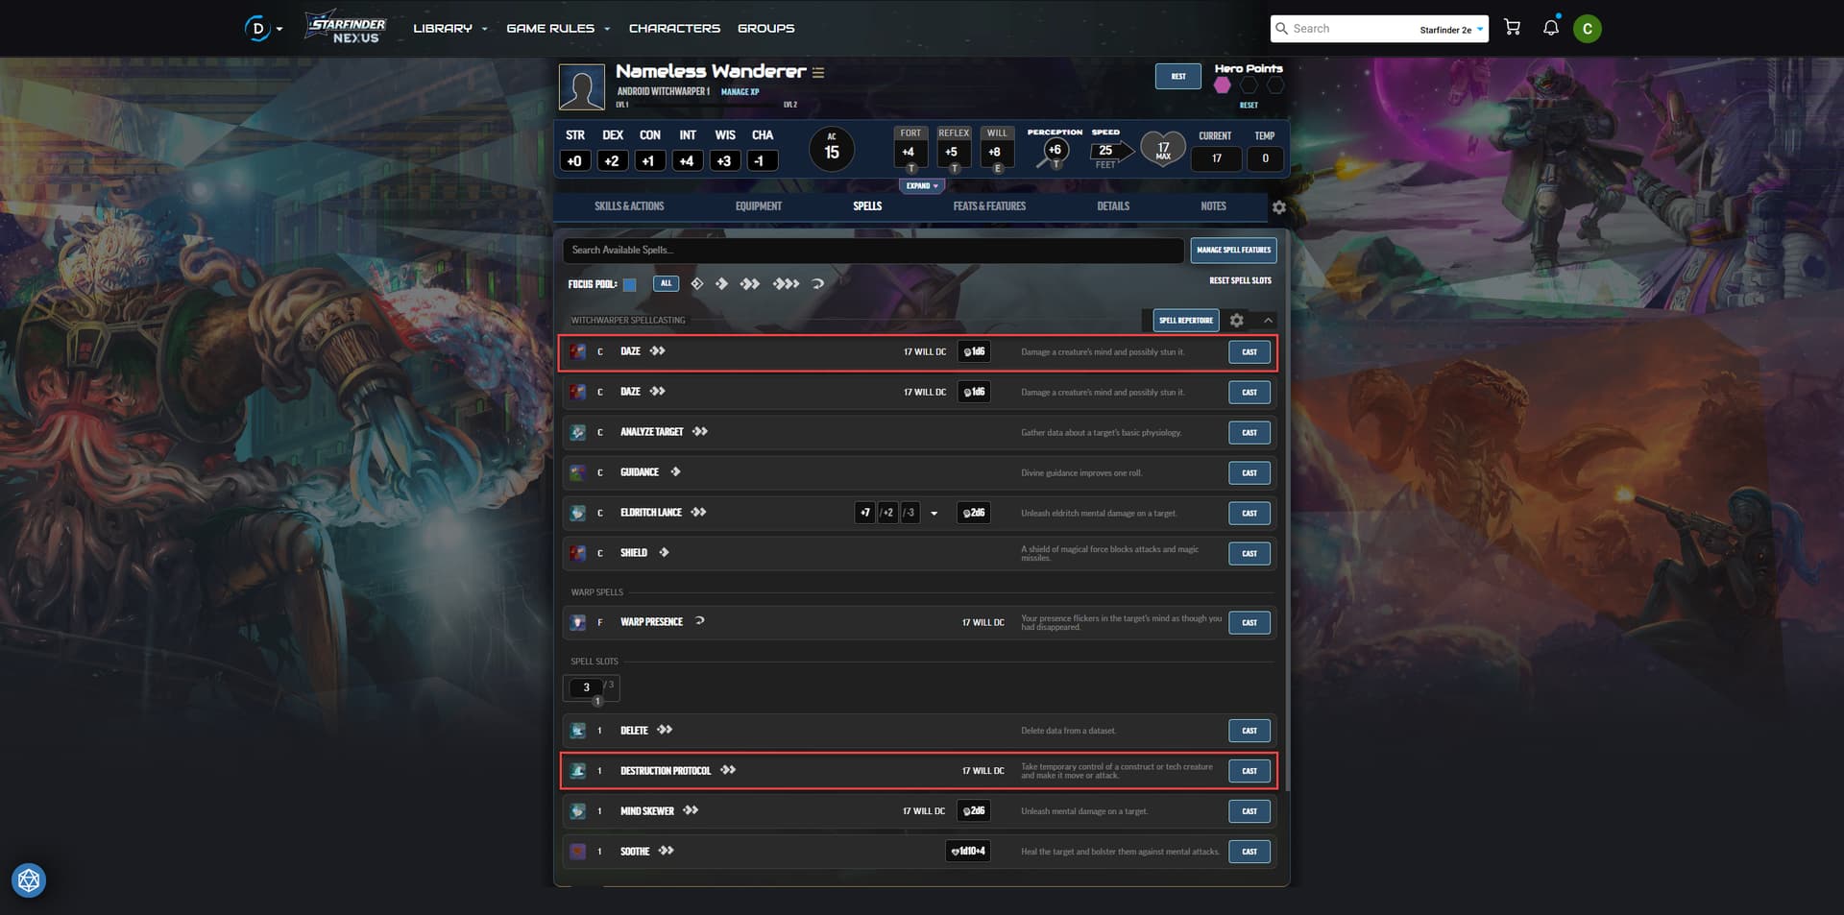
Task: Filter spells by single-action icon
Action: click(721, 284)
